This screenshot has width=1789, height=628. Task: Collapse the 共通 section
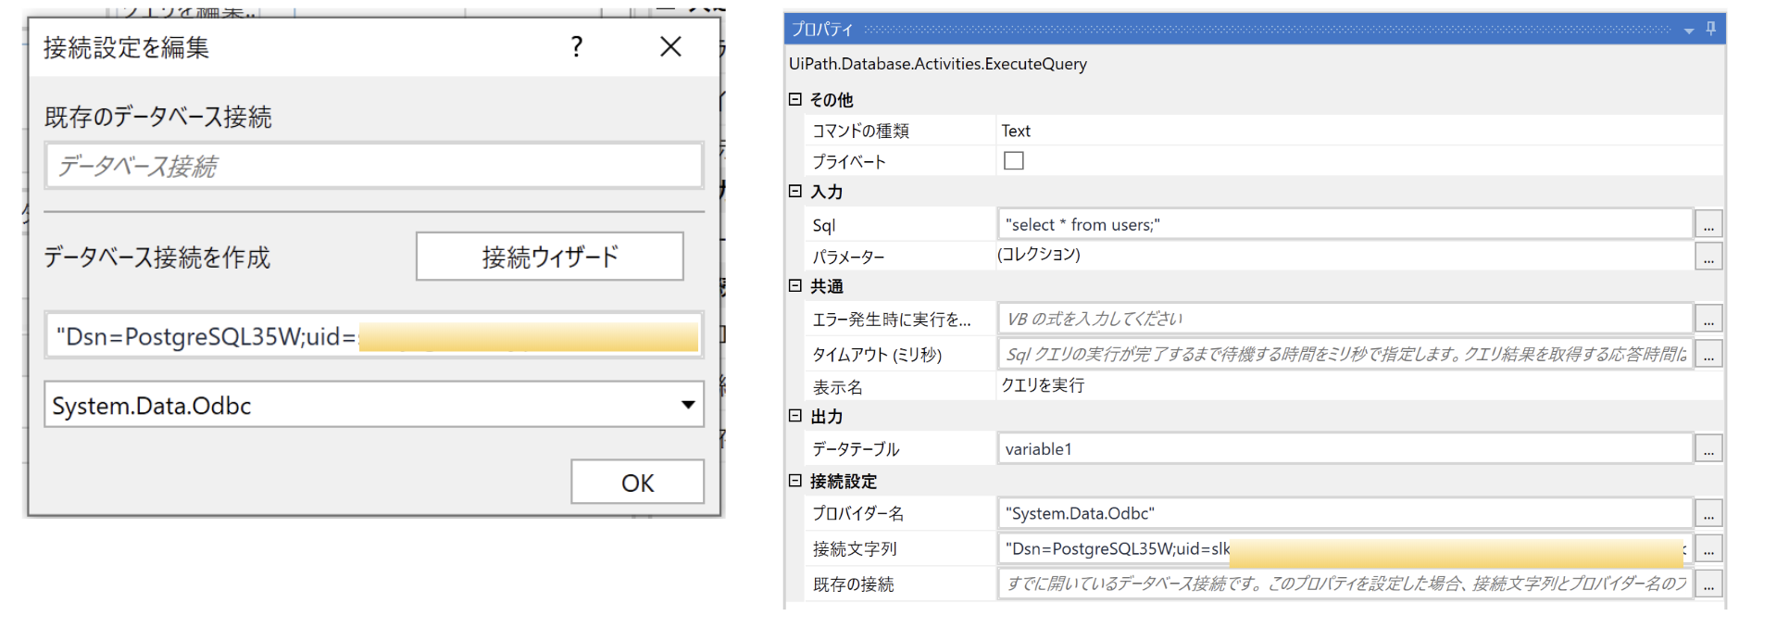[x=794, y=285]
